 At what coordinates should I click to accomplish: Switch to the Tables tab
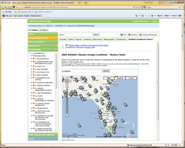click(x=71, y=39)
